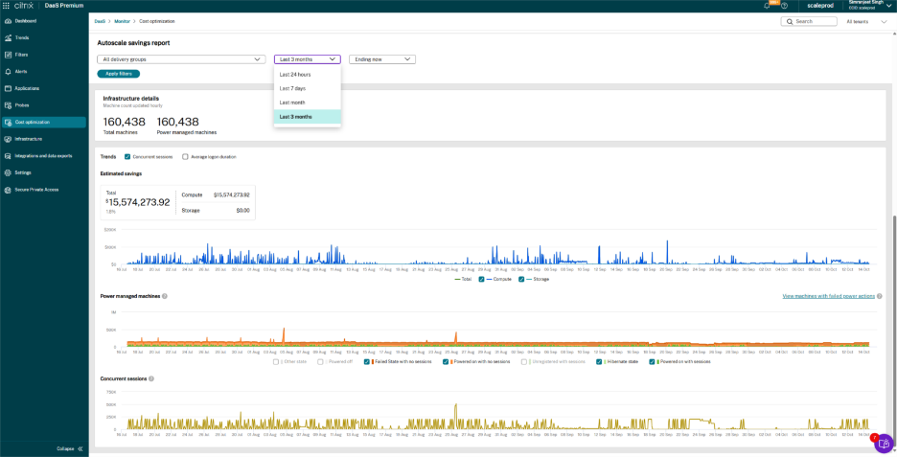Go to Probes in the sidebar
897x457 pixels.
8,105
